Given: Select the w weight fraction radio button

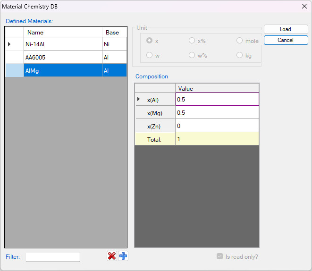Looking at the screenshot, I should pos(150,55).
